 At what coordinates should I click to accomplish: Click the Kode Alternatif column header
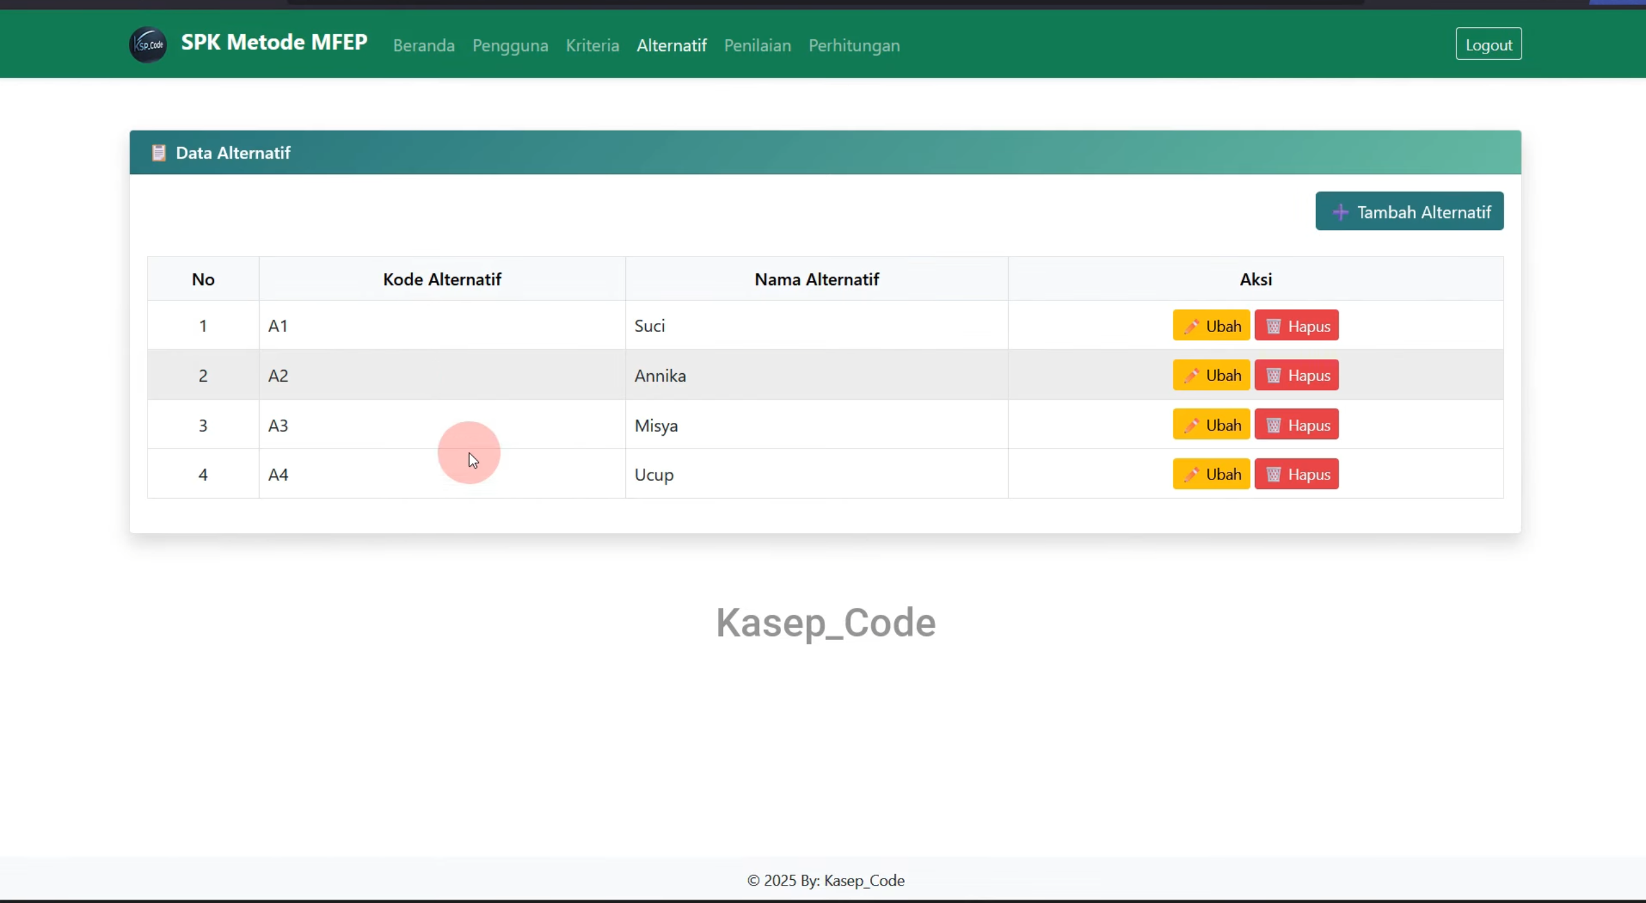click(x=442, y=279)
